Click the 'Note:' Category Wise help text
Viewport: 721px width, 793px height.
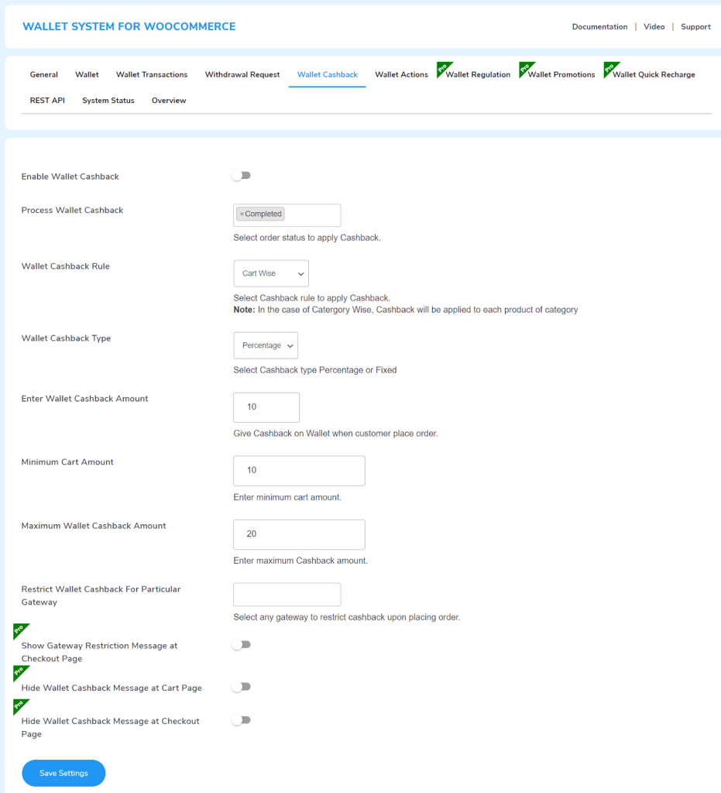(406, 310)
